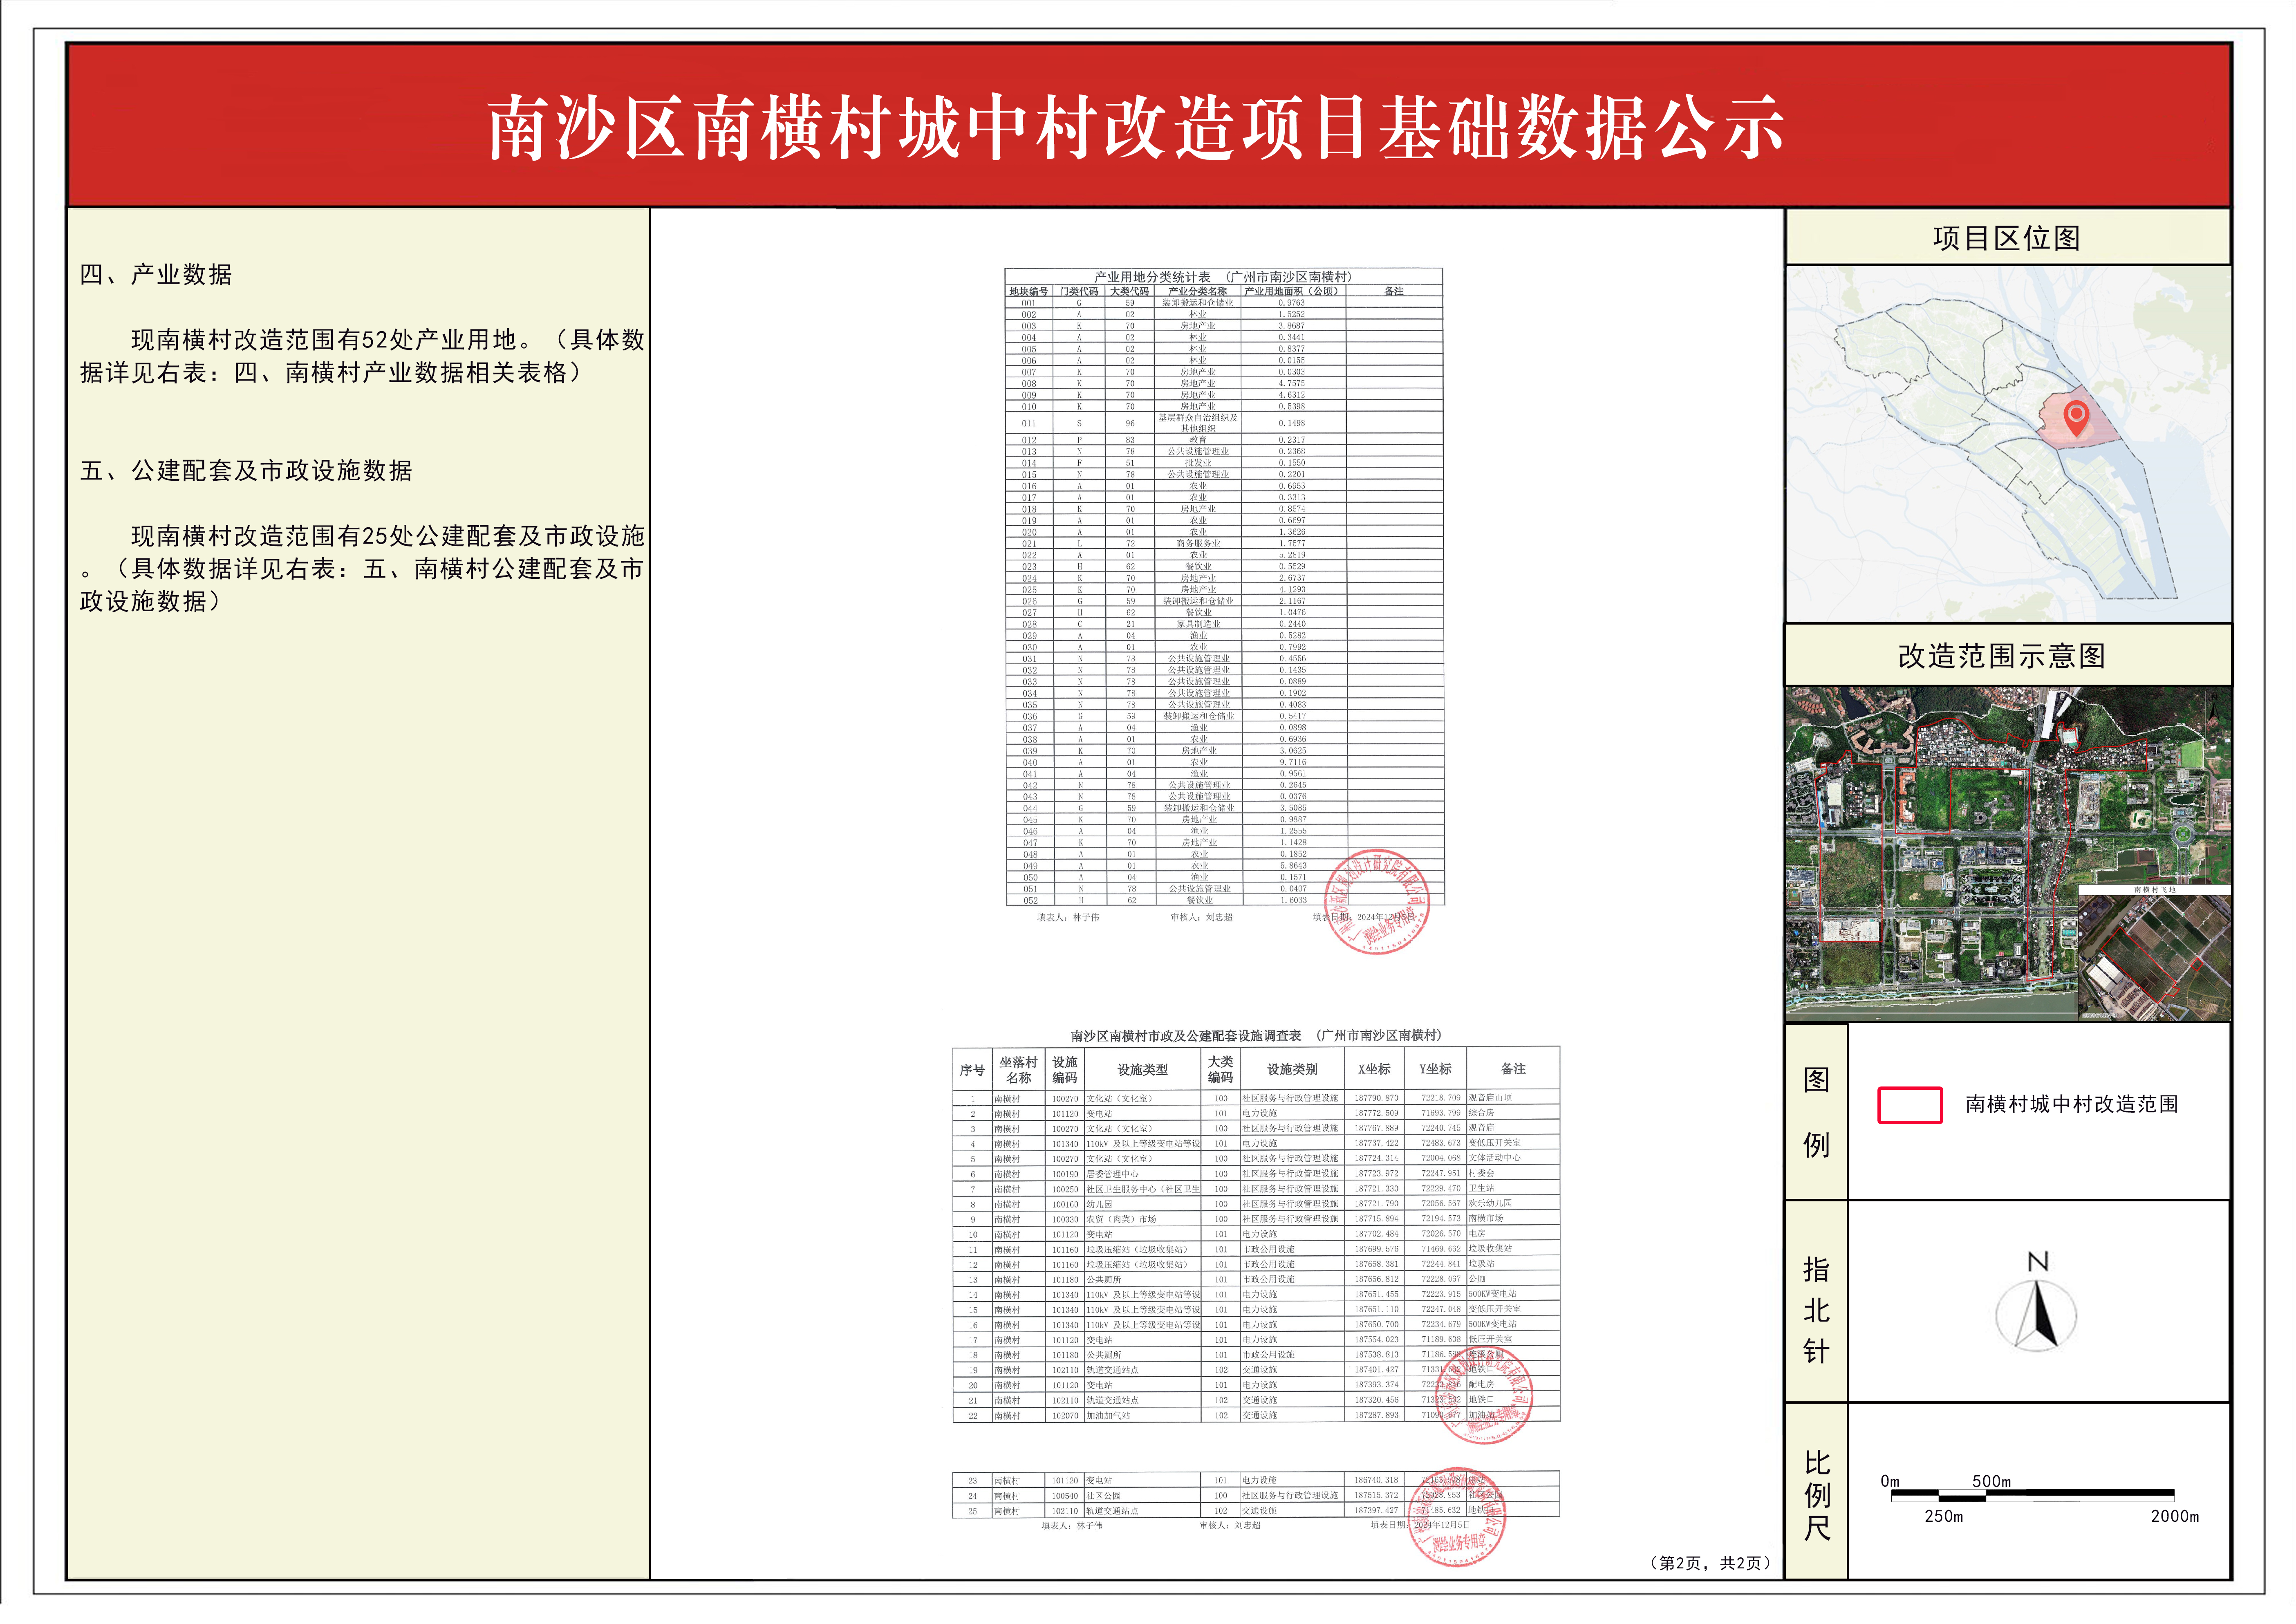Screen dimensions: 2296x1624
Task: Select the heading 五、公建配套及市政设施数据
Action: (x=246, y=470)
